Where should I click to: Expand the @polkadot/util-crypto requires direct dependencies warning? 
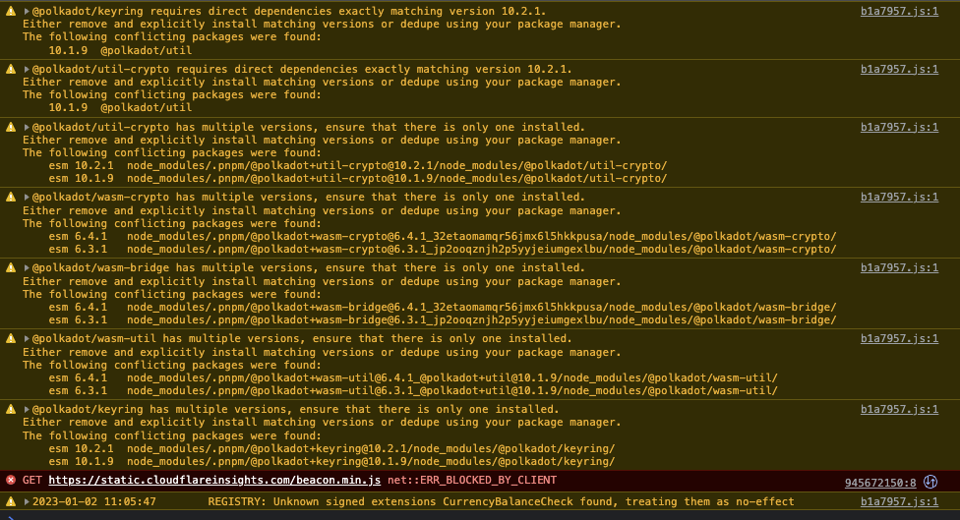tap(27, 69)
